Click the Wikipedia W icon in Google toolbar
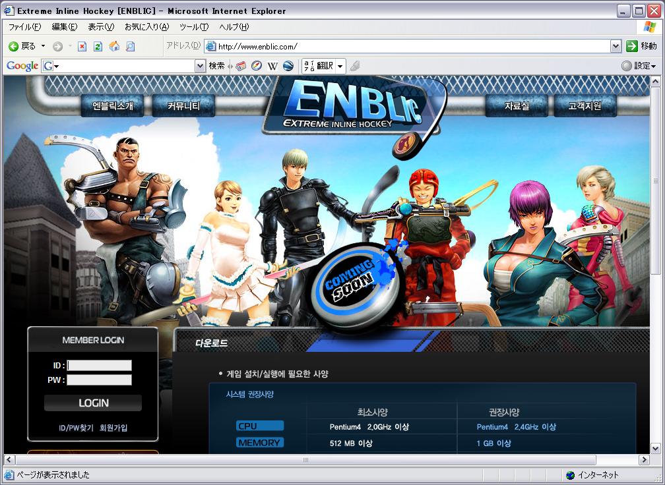The width and height of the screenshot is (665, 485). (x=272, y=66)
